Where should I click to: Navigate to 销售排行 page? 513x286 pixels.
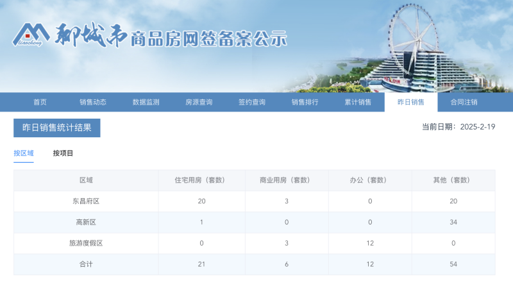pos(305,102)
